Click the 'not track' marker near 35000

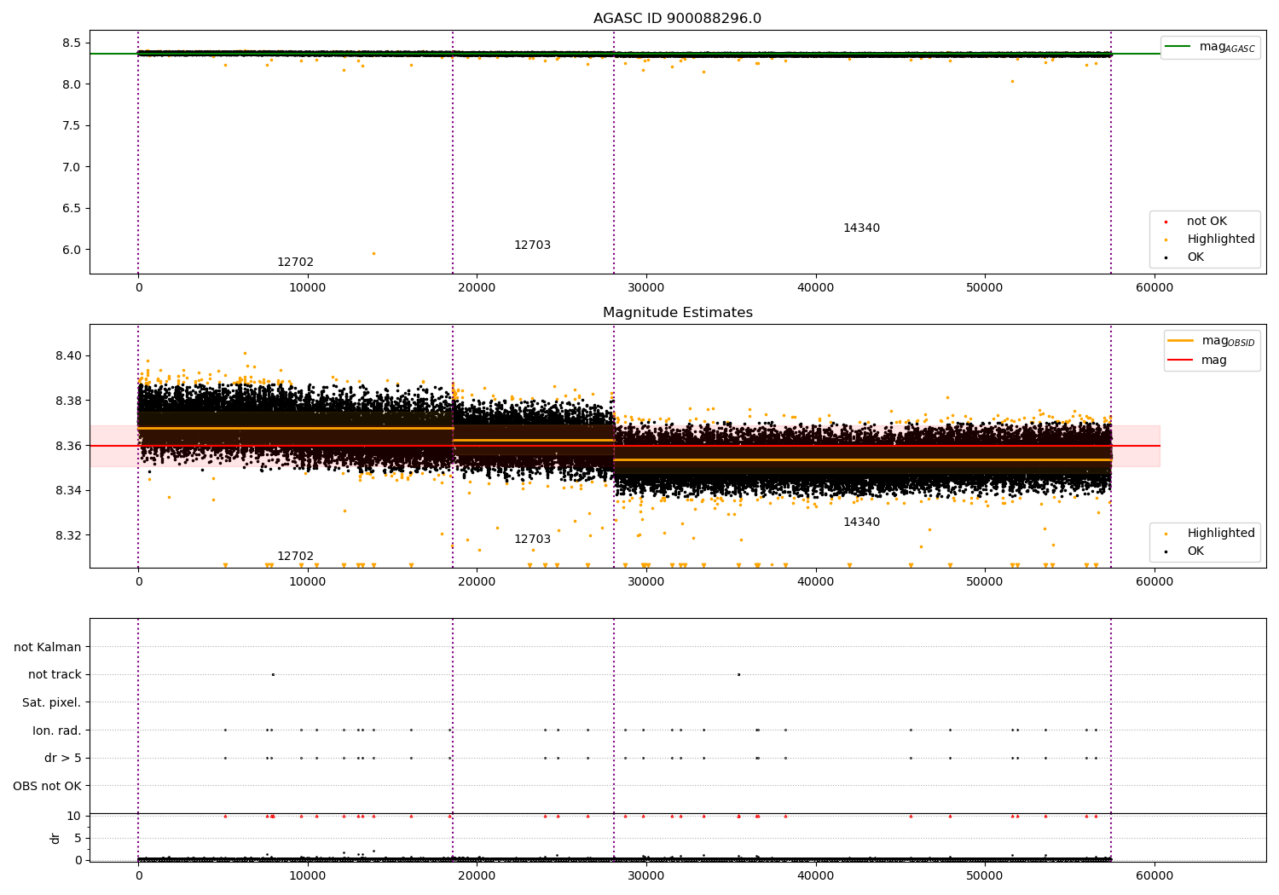(x=738, y=674)
